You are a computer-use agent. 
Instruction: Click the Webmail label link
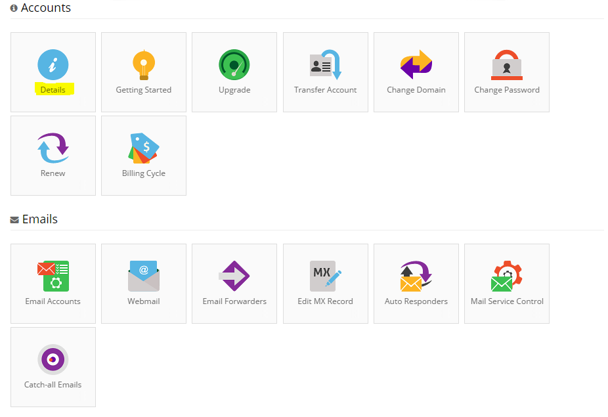point(143,301)
